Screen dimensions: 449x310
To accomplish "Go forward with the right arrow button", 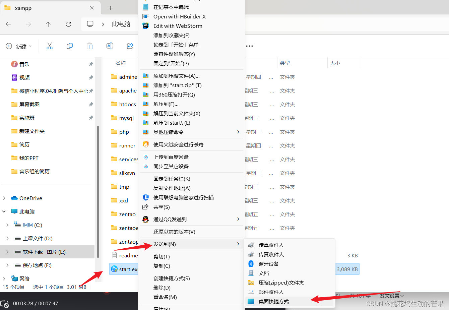I will click(28, 24).
